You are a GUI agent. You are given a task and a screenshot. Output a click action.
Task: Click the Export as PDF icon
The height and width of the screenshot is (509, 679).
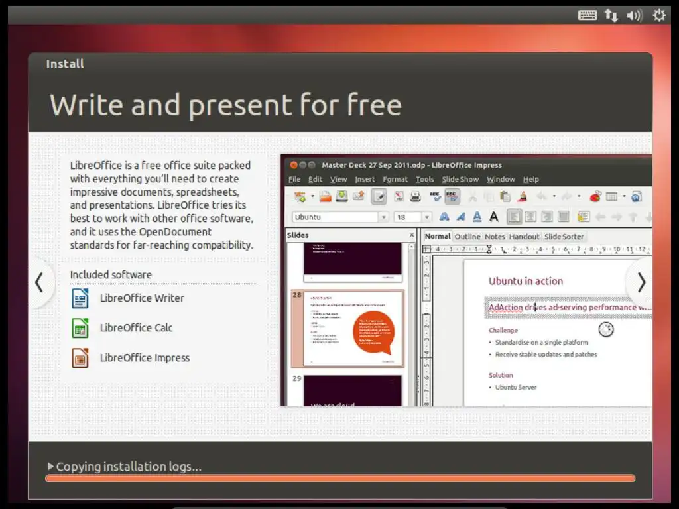point(399,196)
